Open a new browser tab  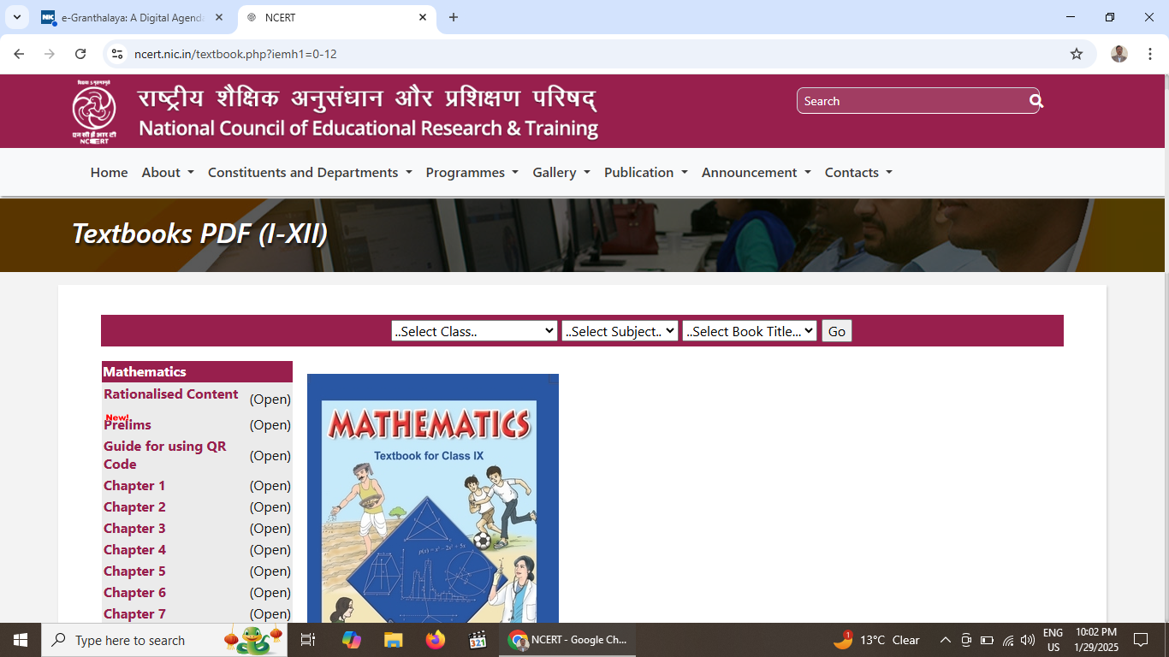pyautogui.click(x=454, y=17)
